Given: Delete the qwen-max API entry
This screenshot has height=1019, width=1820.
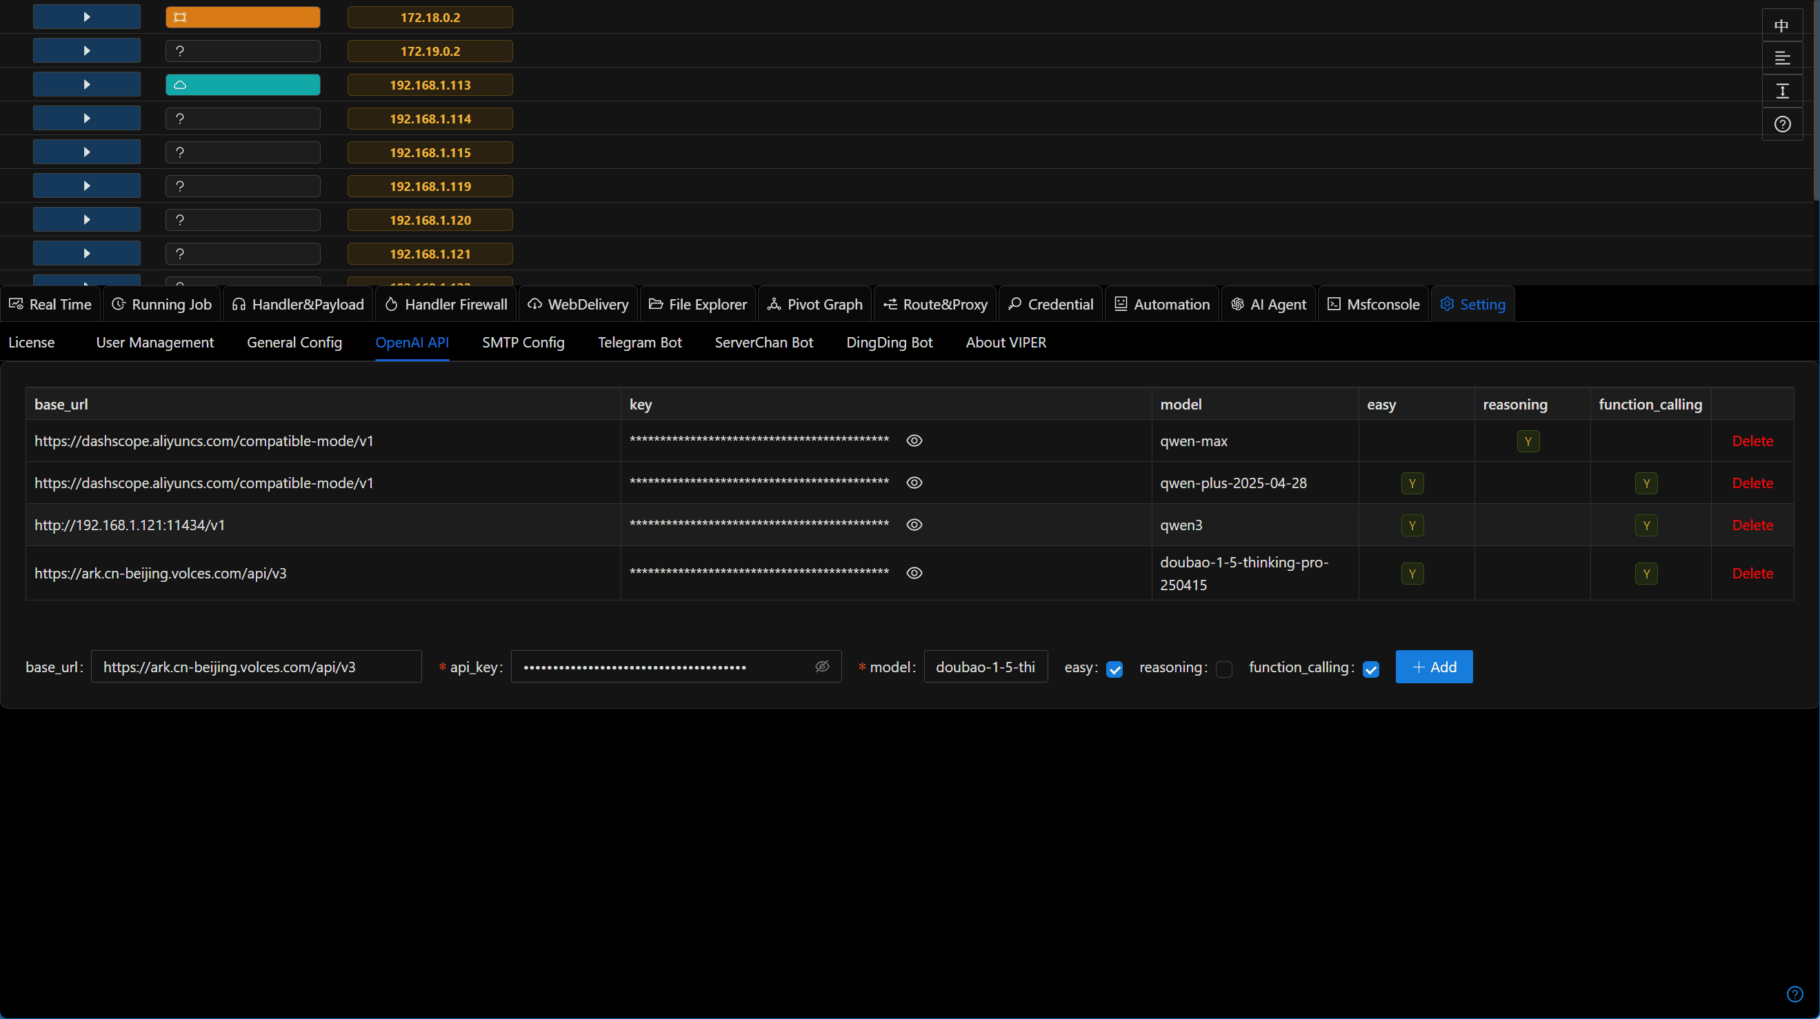Looking at the screenshot, I should 1753,441.
